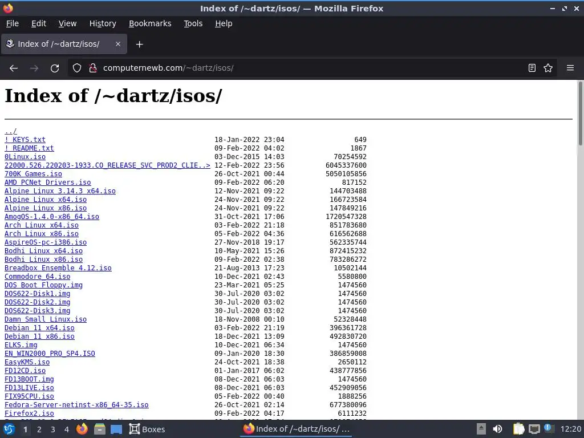Viewport: 584px width, 438px height.
Task: Open the View menu
Action: [x=67, y=23]
